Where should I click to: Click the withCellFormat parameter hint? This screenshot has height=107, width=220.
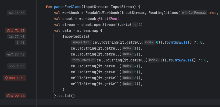(x=194, y=13)
